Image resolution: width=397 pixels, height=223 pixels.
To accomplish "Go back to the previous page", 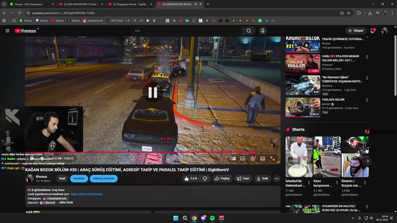I will point(4,13).
